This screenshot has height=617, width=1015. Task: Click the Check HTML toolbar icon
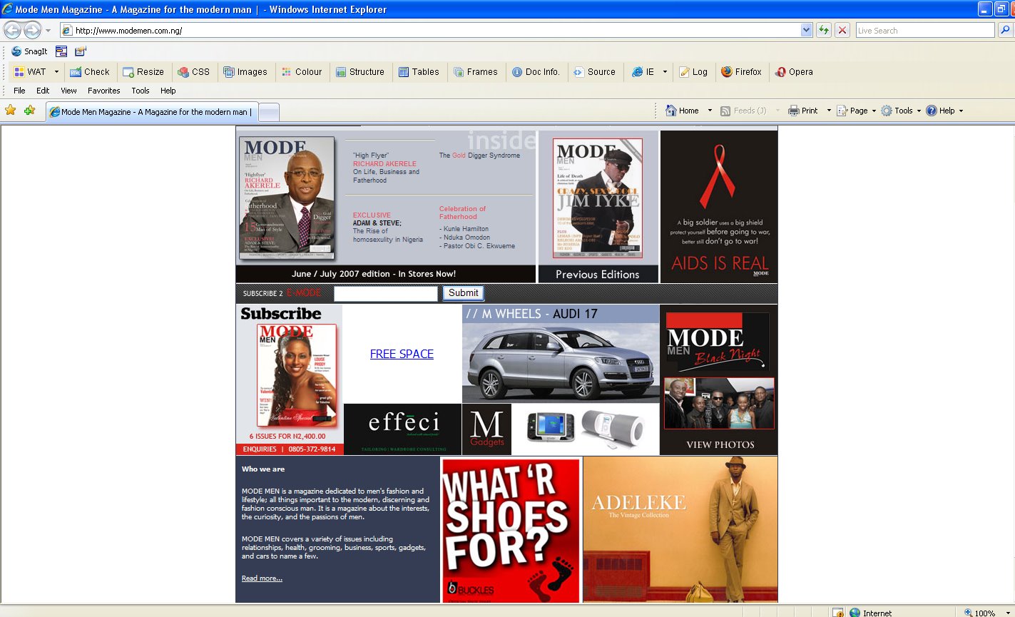(90, 72)
